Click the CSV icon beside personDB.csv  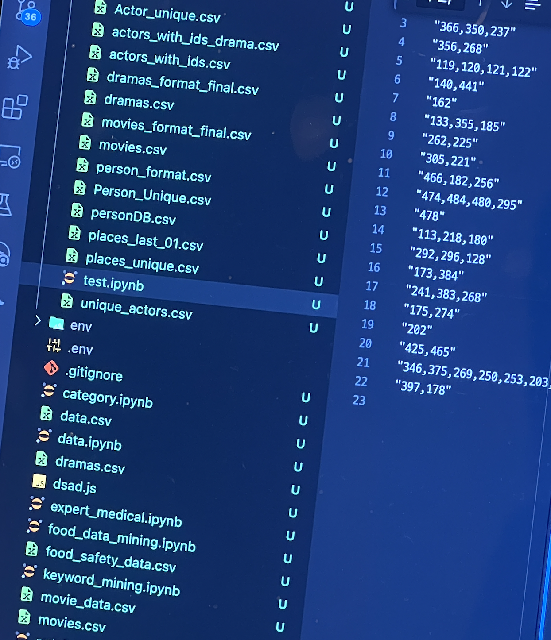coord(77,210)
